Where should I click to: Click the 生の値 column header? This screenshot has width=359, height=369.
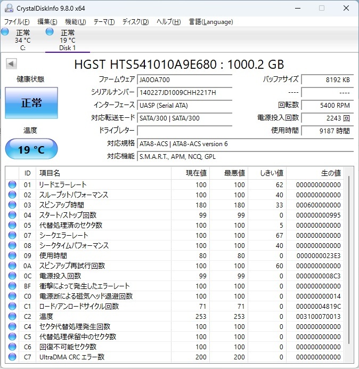point(315,173)
